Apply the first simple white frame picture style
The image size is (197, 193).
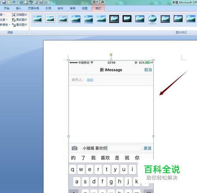(x=37, y=19)
